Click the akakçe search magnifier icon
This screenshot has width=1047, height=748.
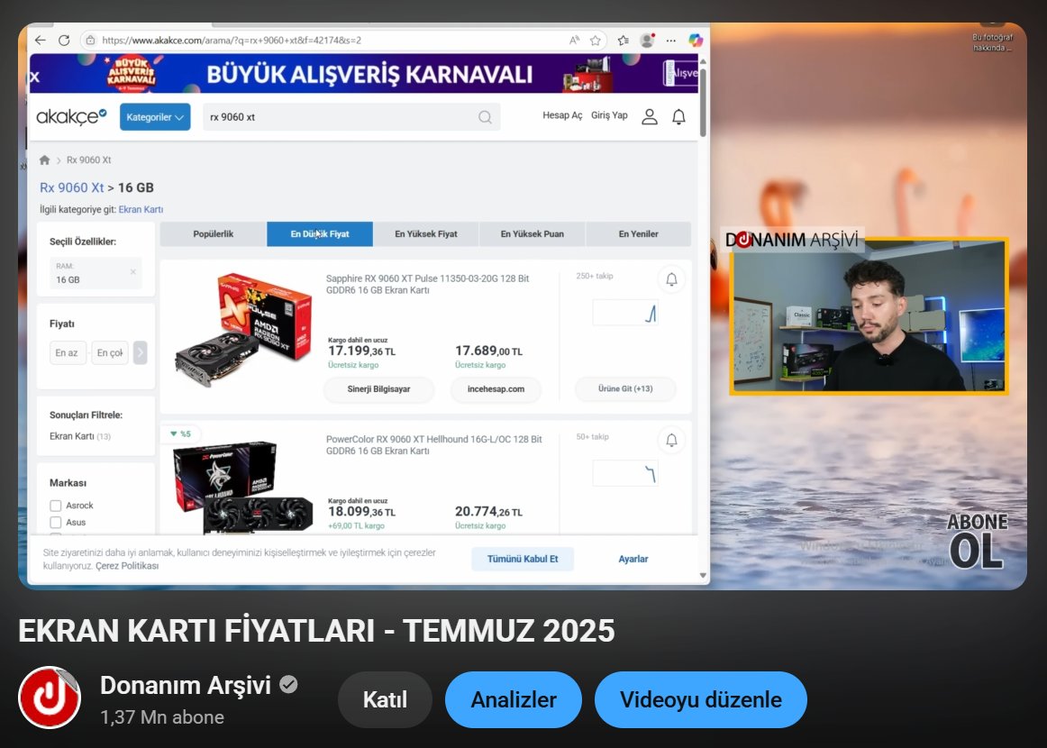pyautogui.click(x=484, y=117)
